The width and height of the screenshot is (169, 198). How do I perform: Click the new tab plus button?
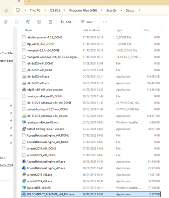pos(29,1)
